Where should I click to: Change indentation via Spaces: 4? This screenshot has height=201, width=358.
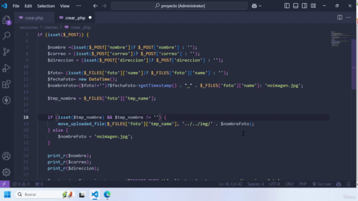pos(256,184)
